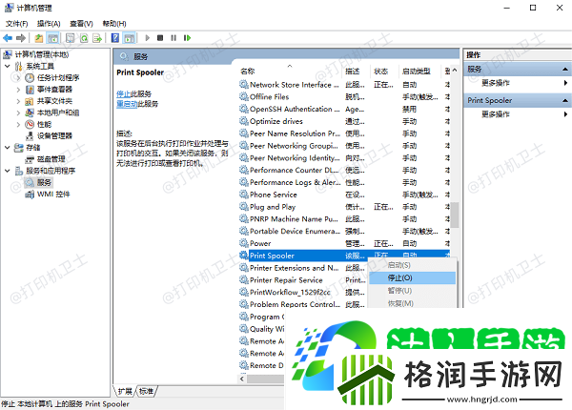572x410 pixels.
Task: Expand the 共享文件夹 node arrow
Action: 18,101
